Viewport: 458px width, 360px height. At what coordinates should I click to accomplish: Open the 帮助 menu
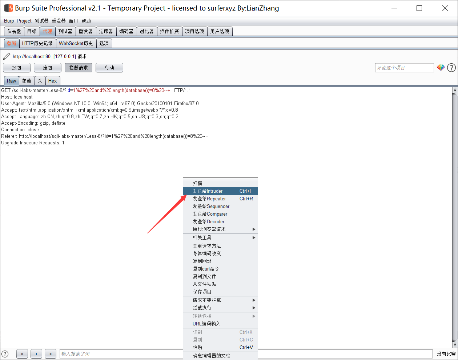tap(86, 21)
